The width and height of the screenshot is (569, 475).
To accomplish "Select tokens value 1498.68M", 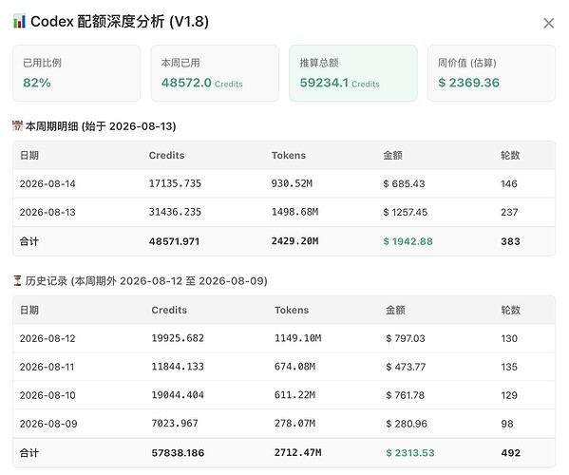I will click(294, 212).
